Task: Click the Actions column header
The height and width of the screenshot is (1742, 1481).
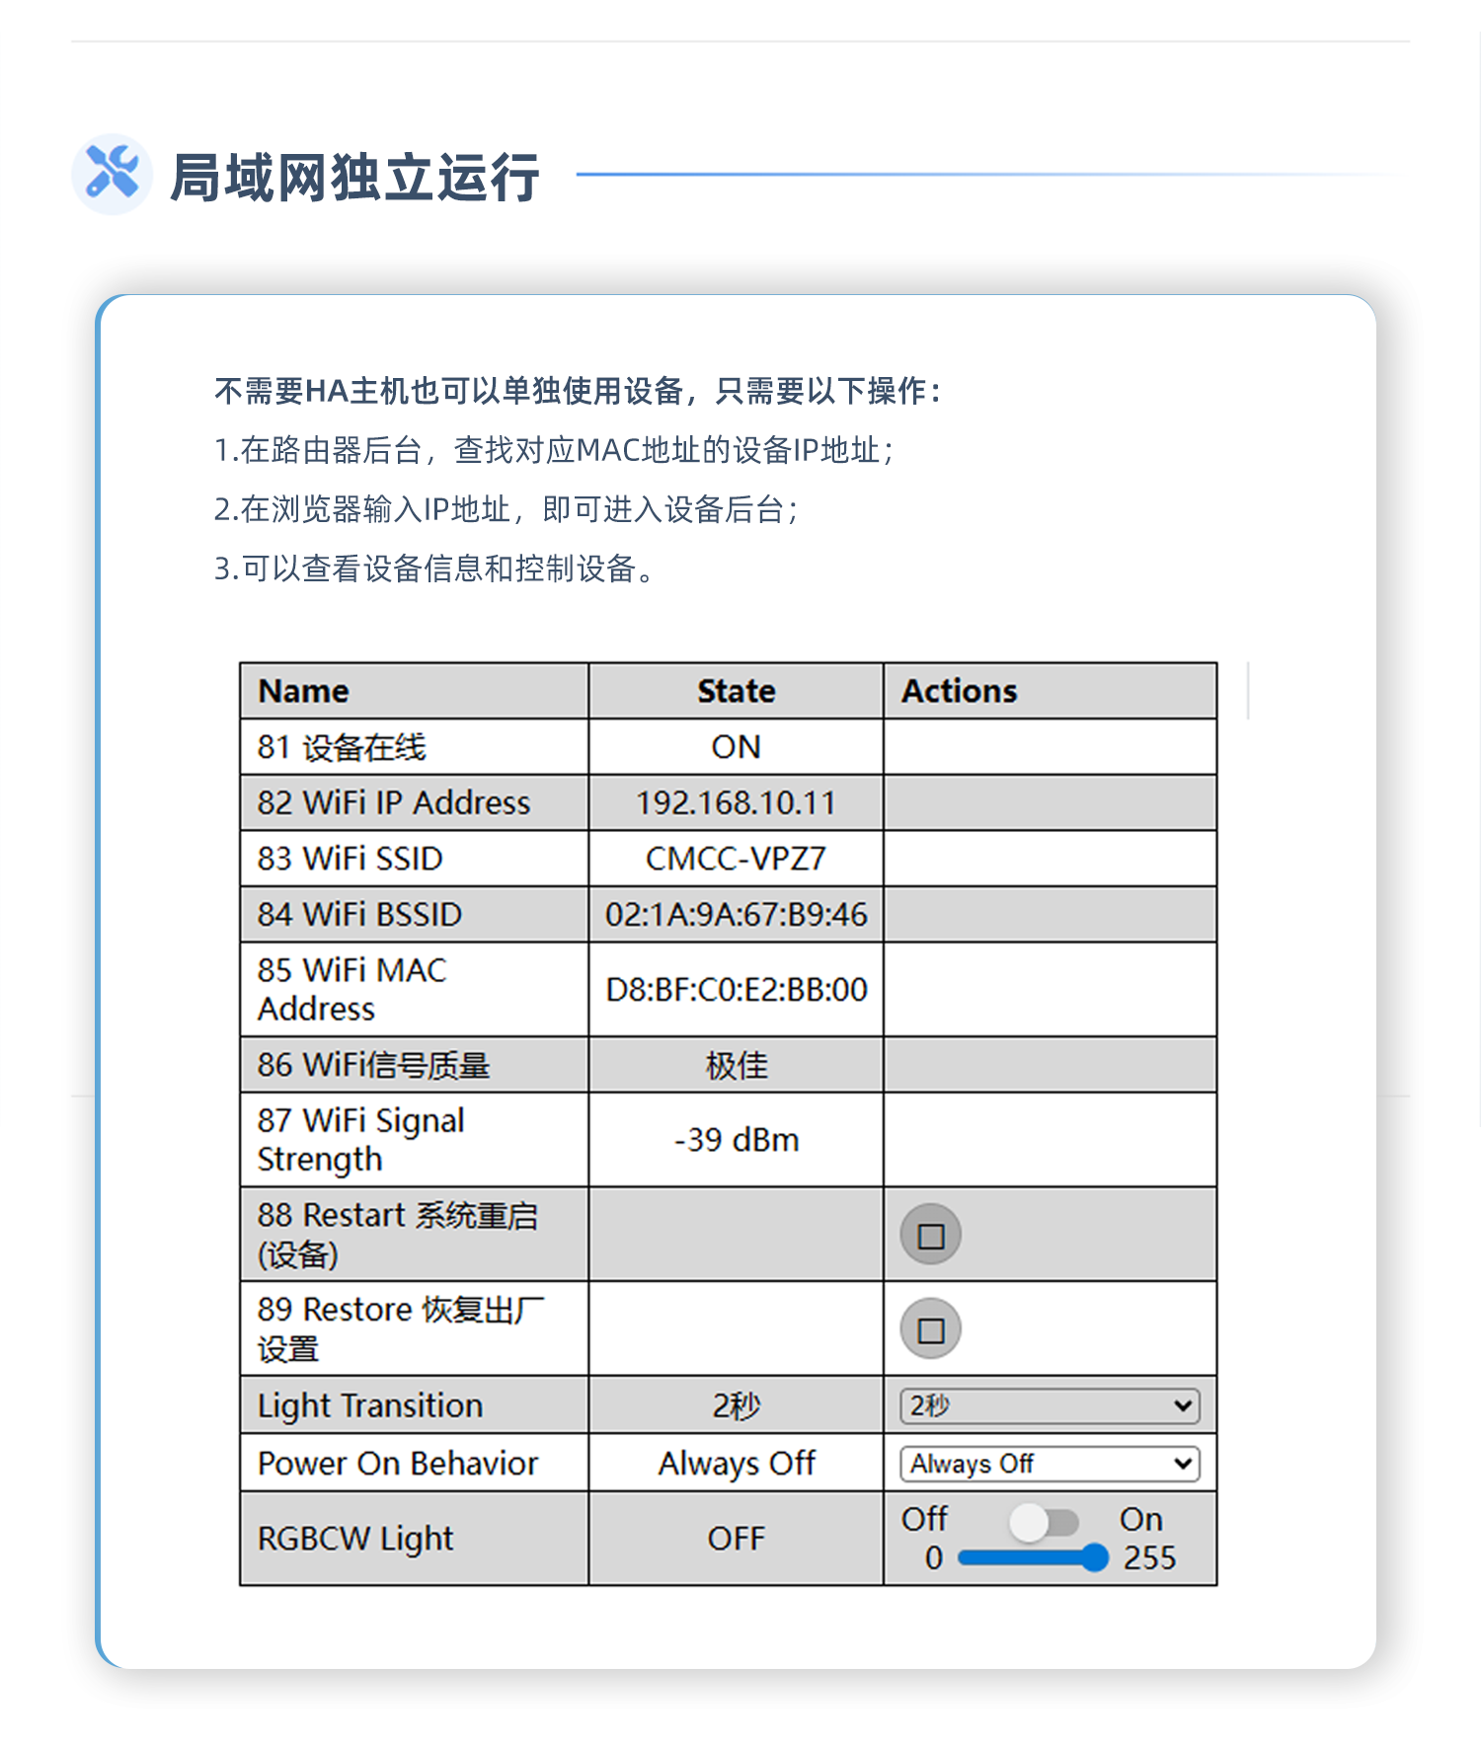Action: (x=959, y=691)
